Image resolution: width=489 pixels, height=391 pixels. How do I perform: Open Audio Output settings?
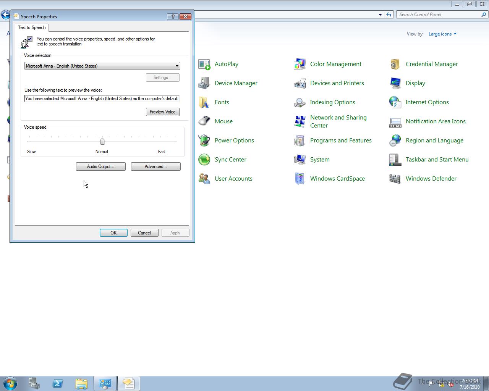click(x=101, y=166)
